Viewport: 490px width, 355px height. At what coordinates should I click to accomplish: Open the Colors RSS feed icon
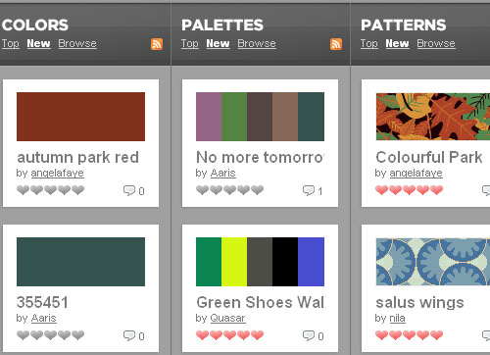[157, 44]
